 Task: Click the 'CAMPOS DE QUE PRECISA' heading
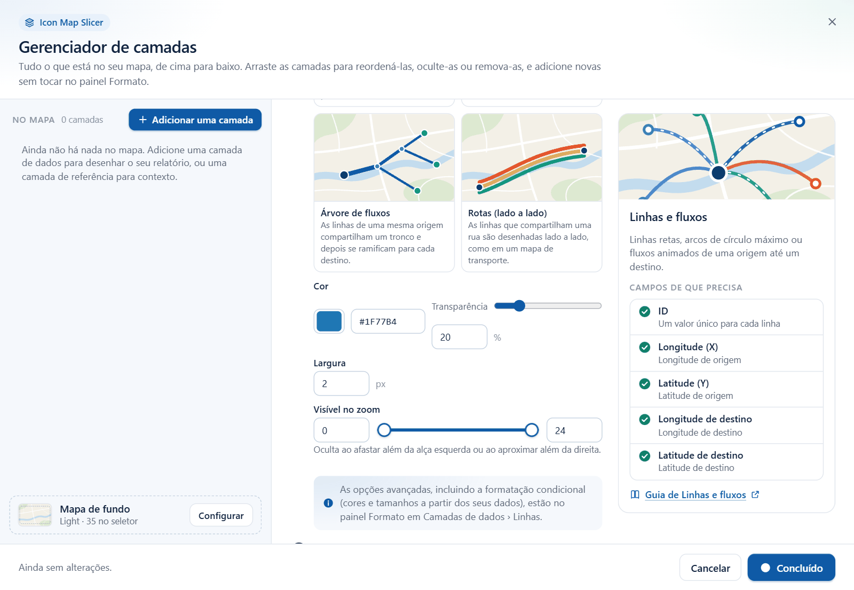(x=686, y=287)
